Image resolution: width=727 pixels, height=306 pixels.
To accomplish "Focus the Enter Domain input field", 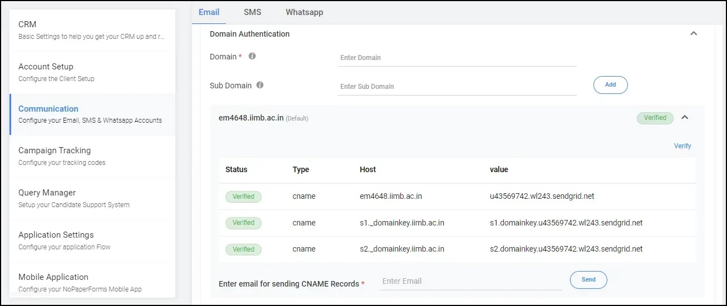I will coord(456,58).
